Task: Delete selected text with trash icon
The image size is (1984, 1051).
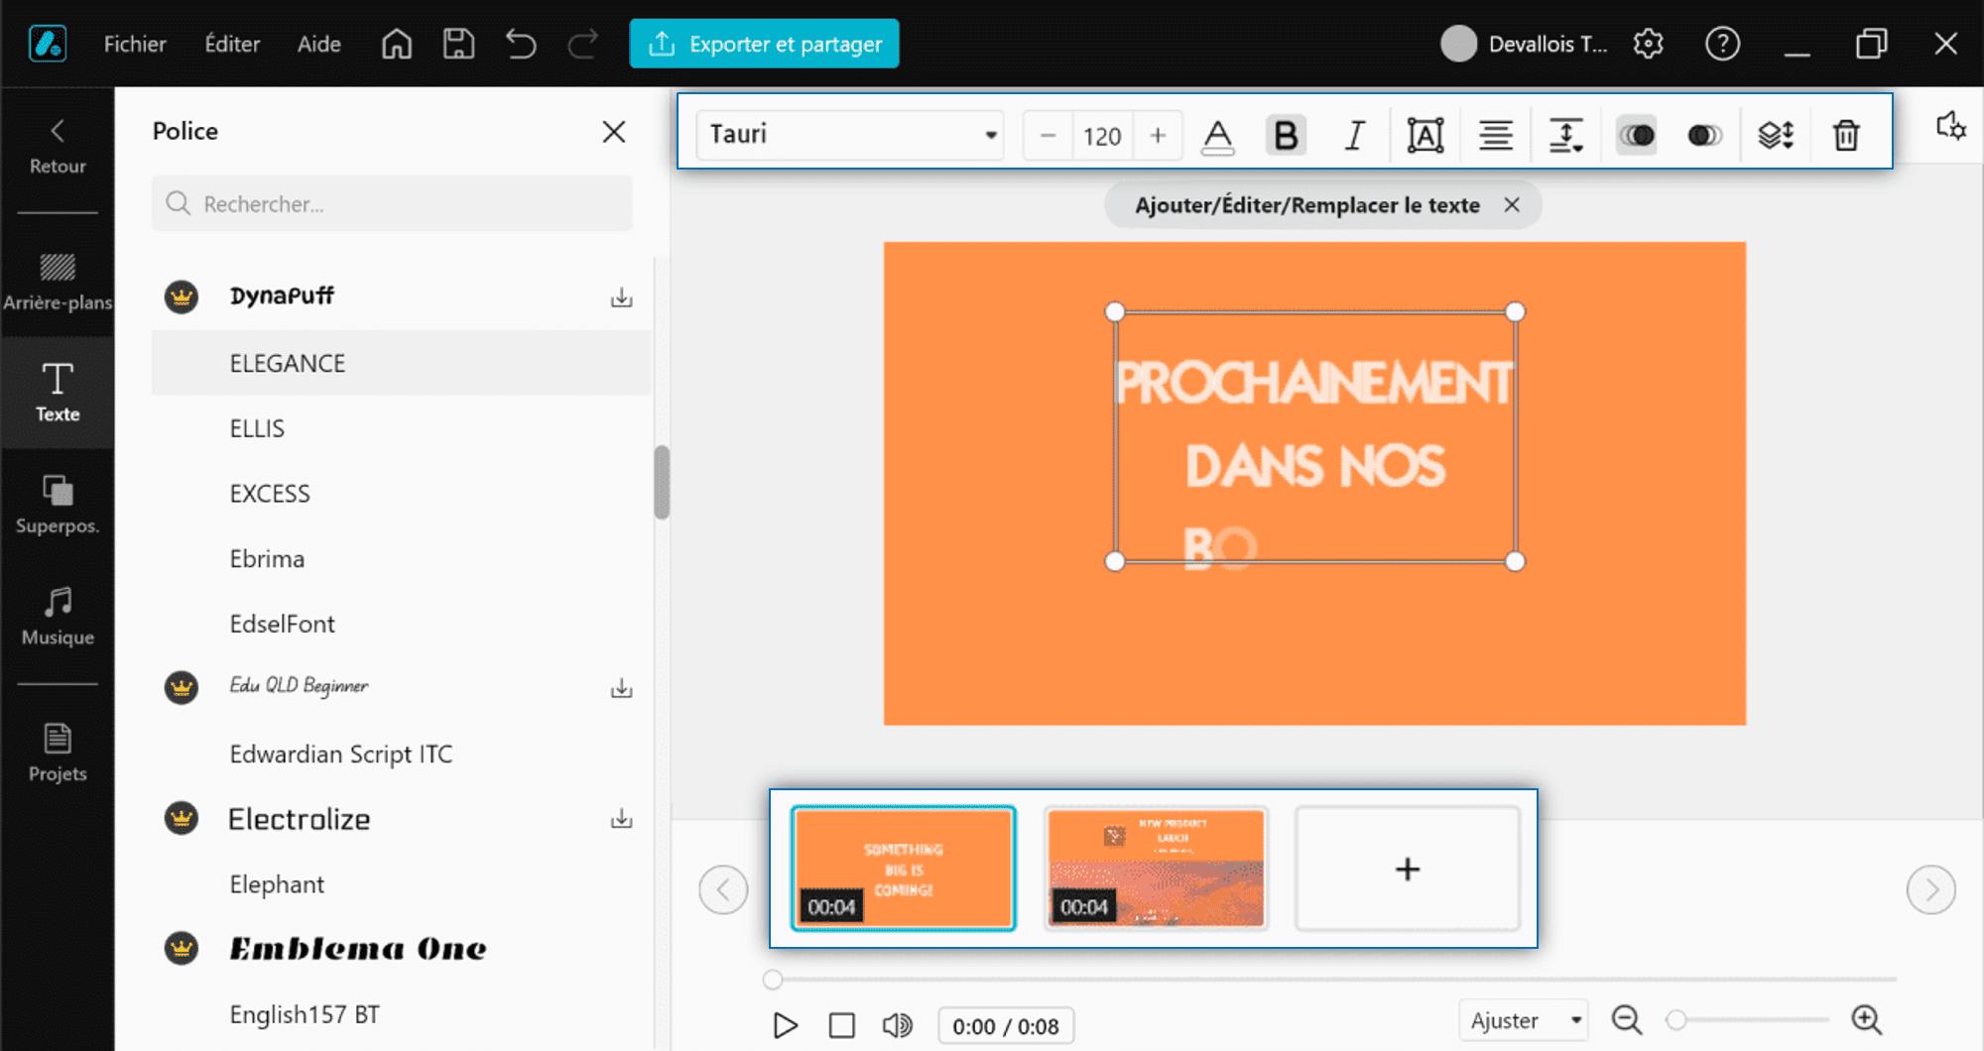Action: (1846, 135)
